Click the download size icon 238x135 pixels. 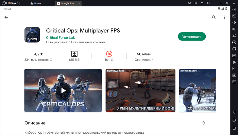(74, 54)
